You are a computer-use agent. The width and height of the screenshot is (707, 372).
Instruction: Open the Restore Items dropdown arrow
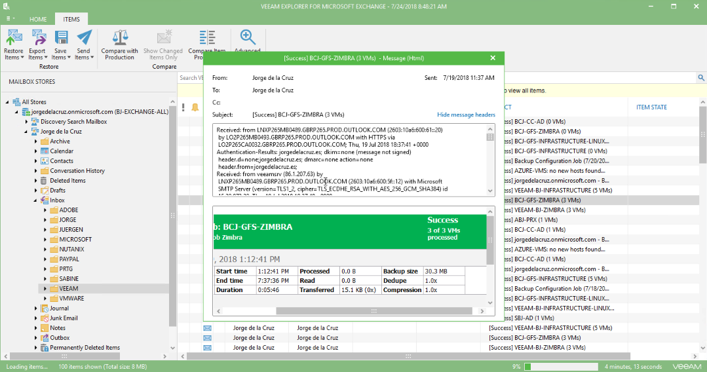22,58
